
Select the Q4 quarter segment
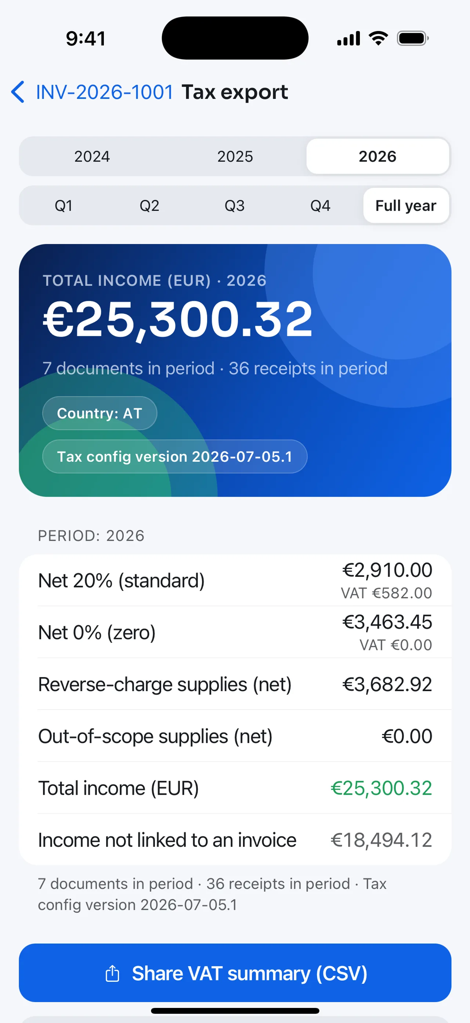pos(320,206)
